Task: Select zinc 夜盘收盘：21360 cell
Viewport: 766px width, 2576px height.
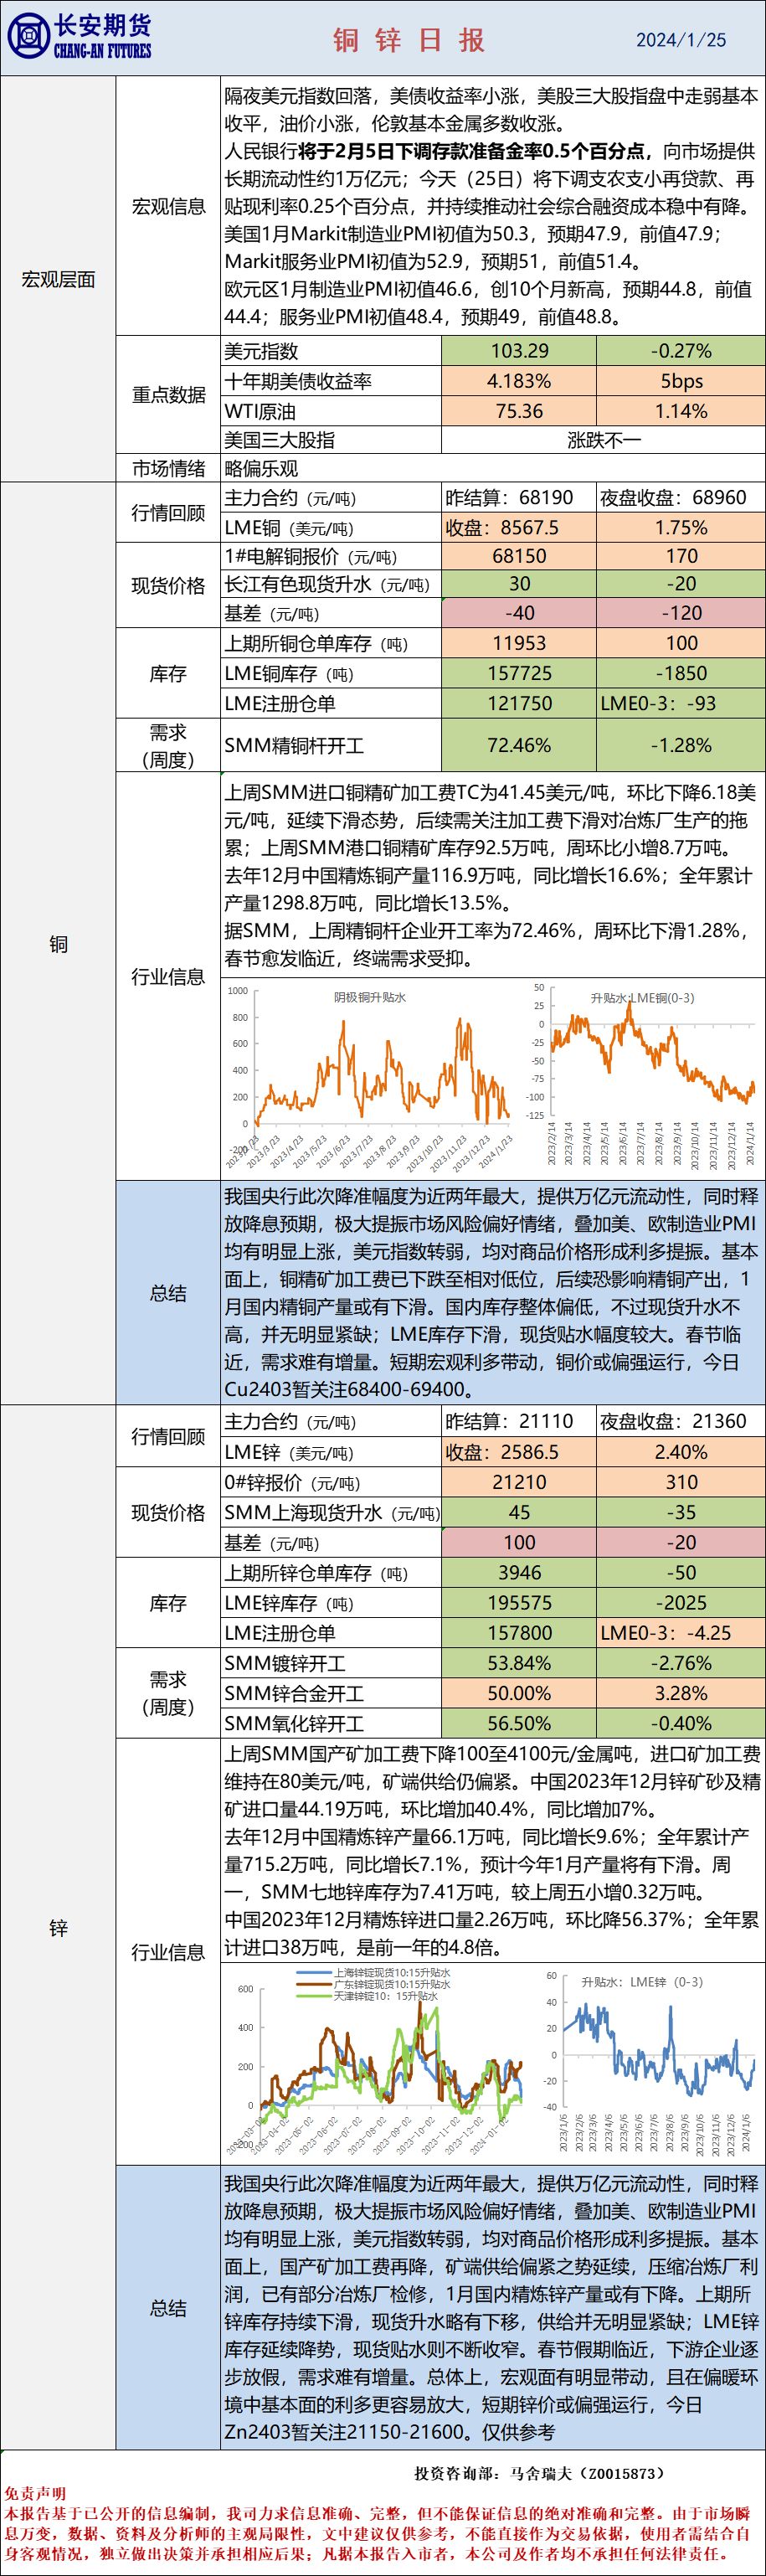Action: (x=681, y=1421)
